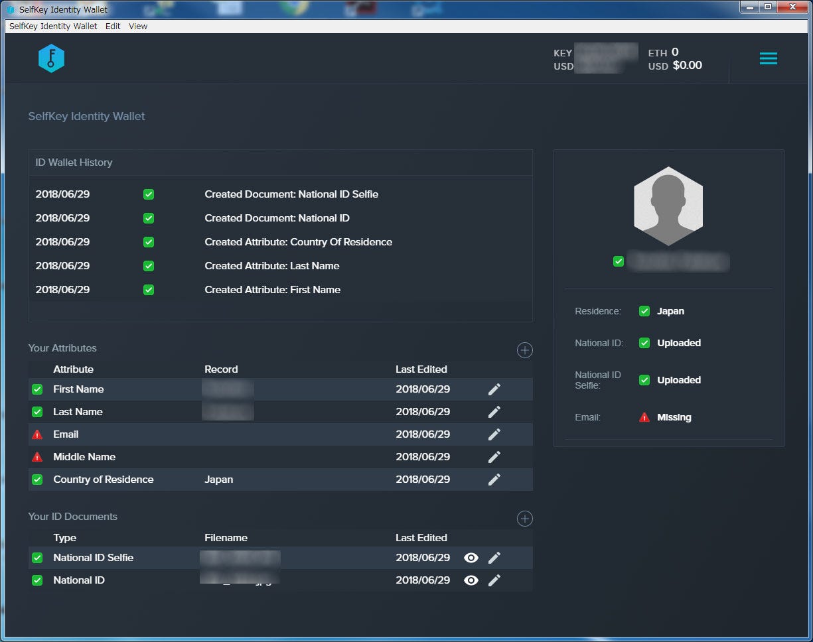Click the Filename column header
Image resolution: width=813 pixels, height=642 pixels.
226,538
